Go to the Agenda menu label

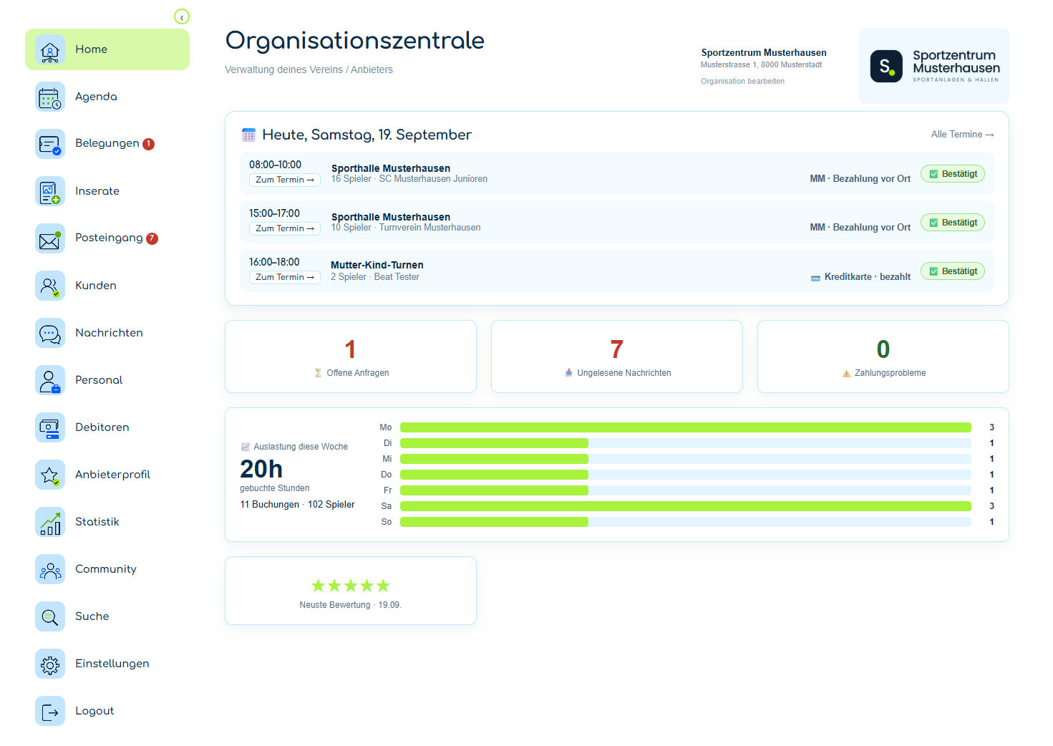[x=96, y=97]
